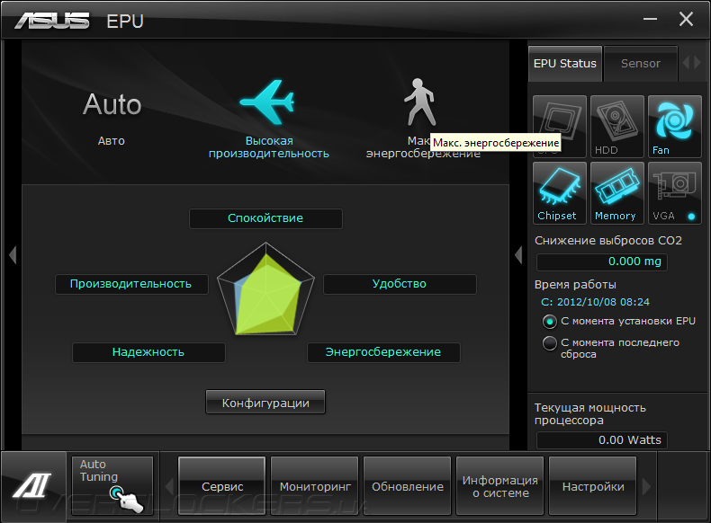Viewport: 711px width, 523px height.
Task: Open the Настройки menu
Action: tap(593, 485)
